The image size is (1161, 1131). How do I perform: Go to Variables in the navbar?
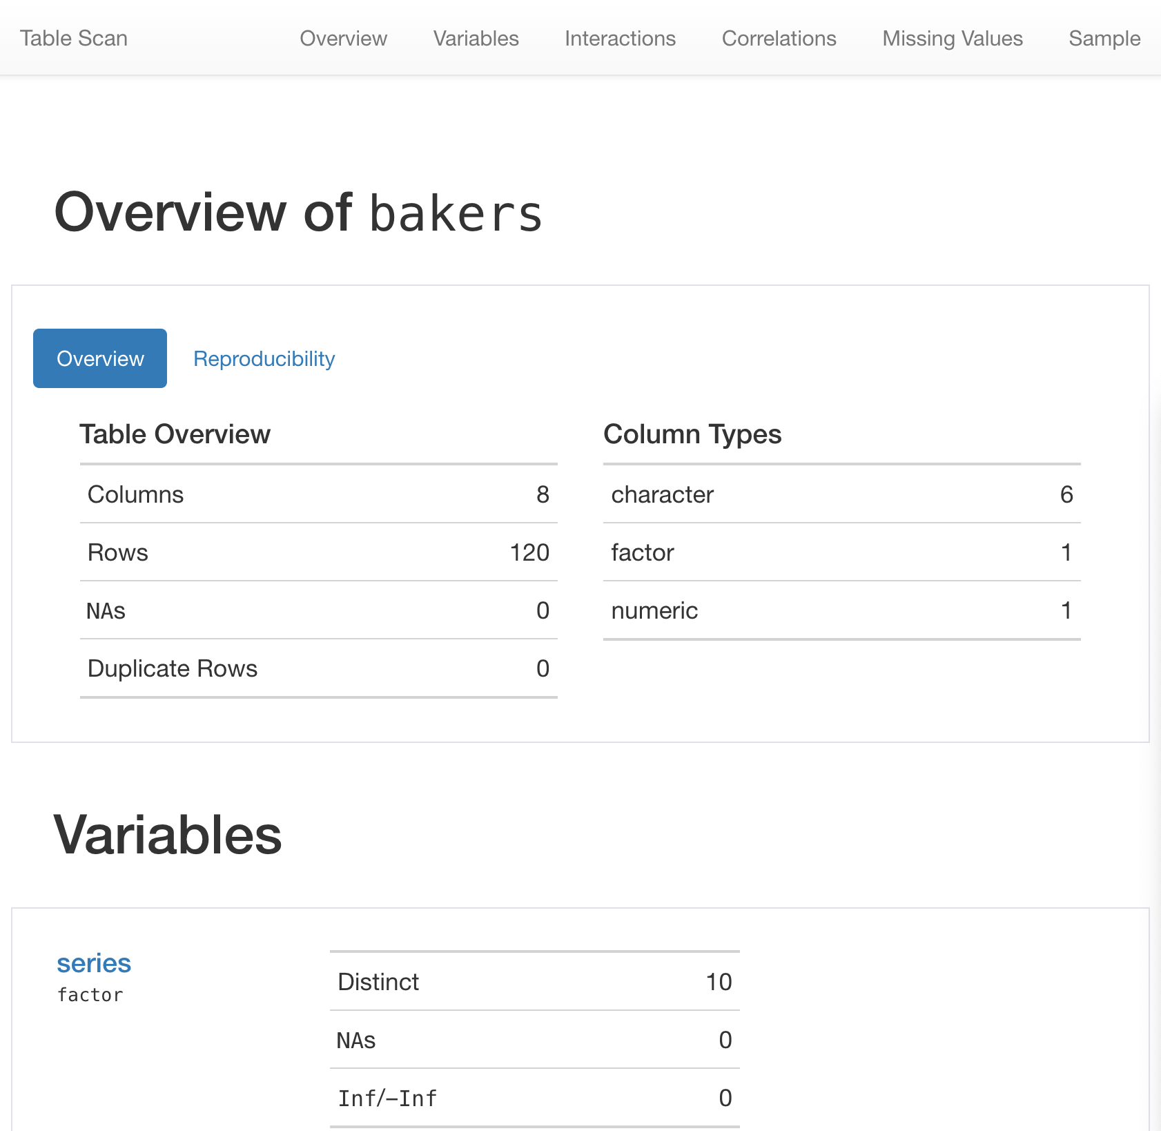pyautogui.click(x=476, y=38)
